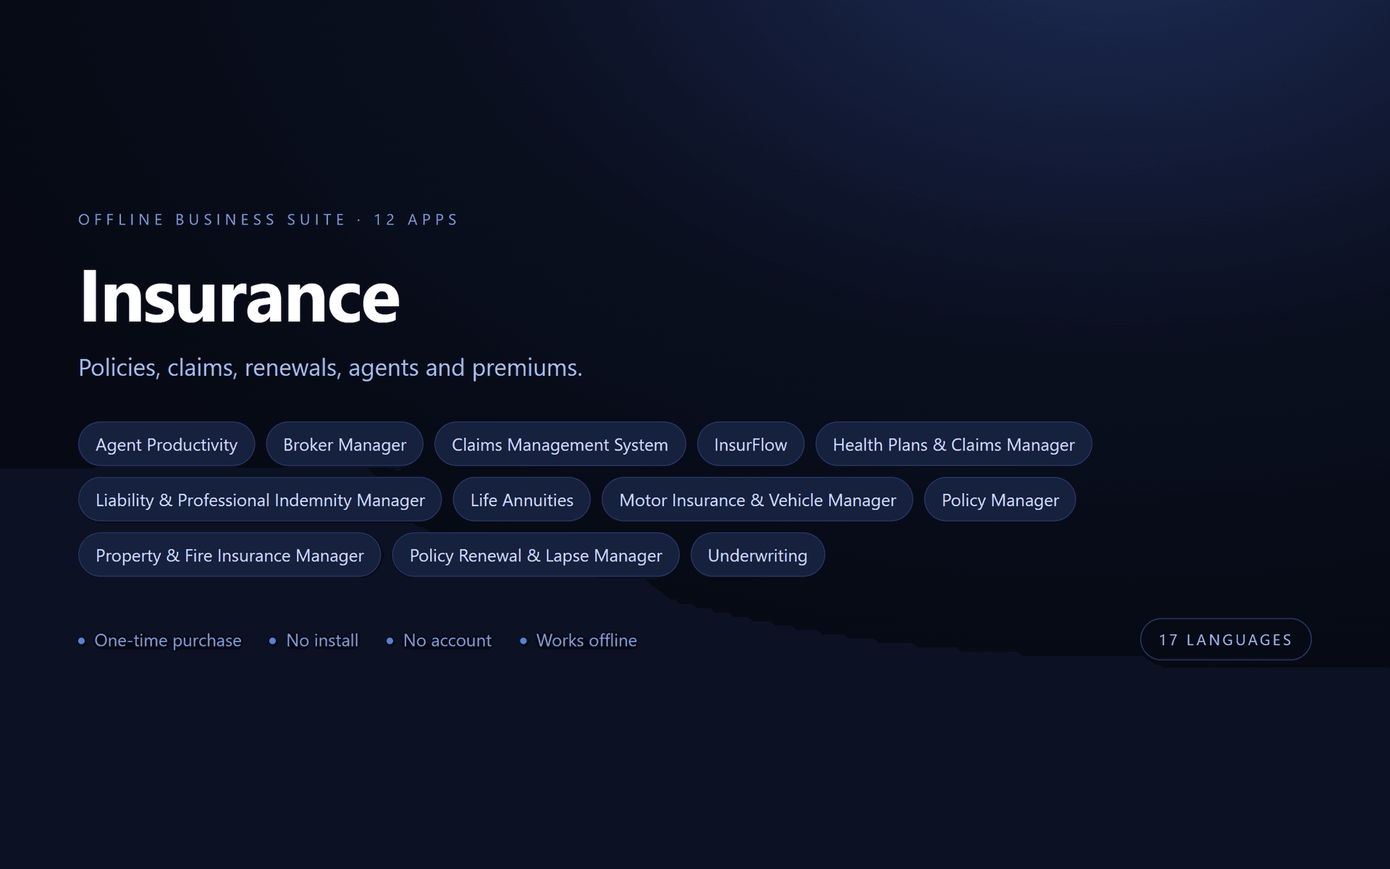The height and width of the screenshot is (869, 1390).
Task: Open the Life Annuities pill
Action: (x=521, y=500)
